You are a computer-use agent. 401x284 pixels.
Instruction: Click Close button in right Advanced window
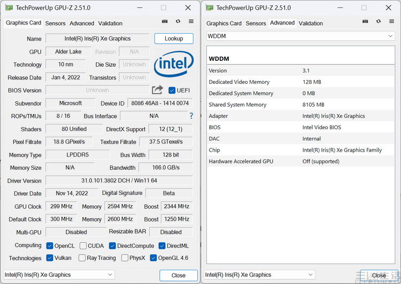379,275
